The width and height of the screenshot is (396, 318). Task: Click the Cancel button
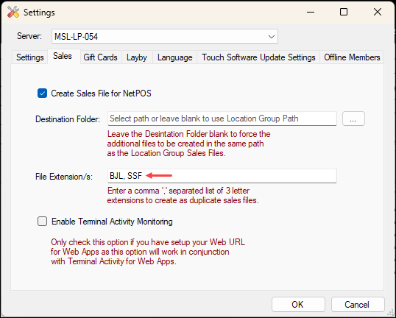coord(358,304)
